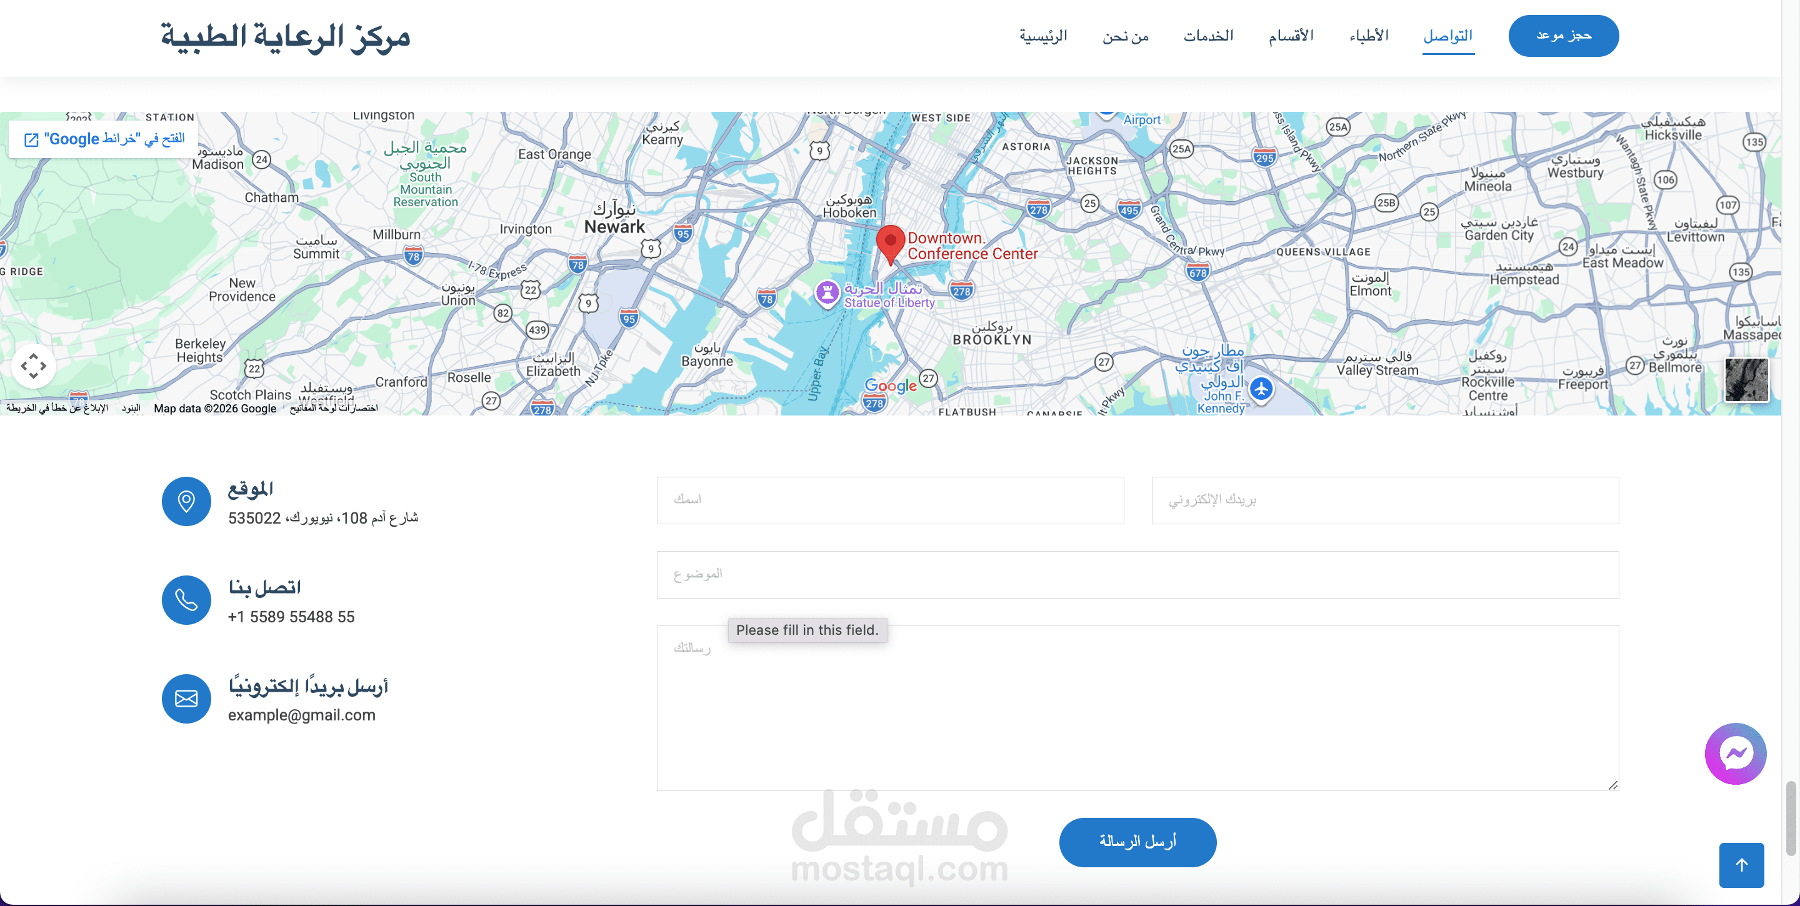
Task: Open the الرئيسية menu item
Action: 1042,36
